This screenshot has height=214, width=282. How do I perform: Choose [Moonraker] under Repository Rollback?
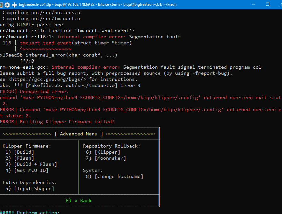[x=110, y=158]
